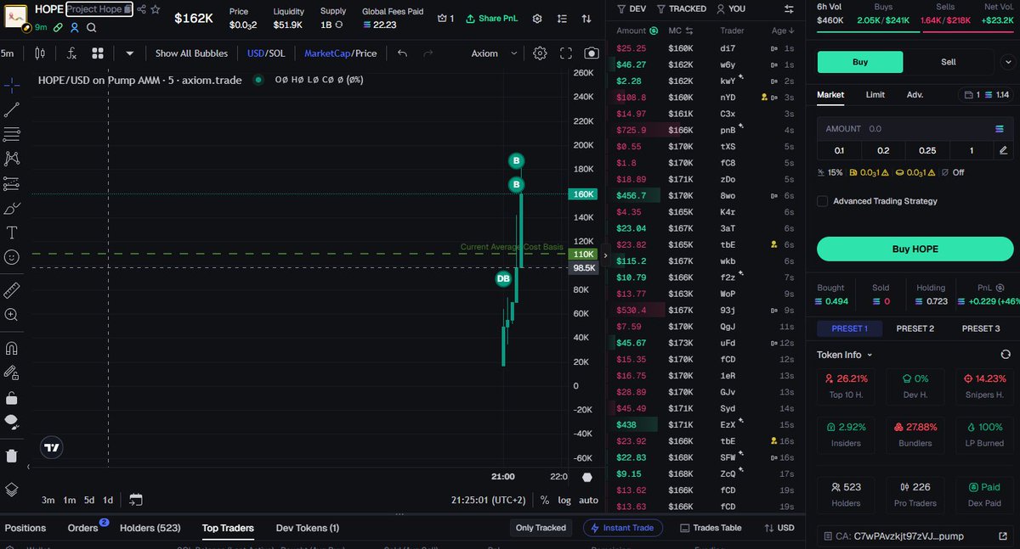Screen dimensions: 1020x549
Task: Click the share icon beside Project Hope
Action: click(x=142, y=9)
